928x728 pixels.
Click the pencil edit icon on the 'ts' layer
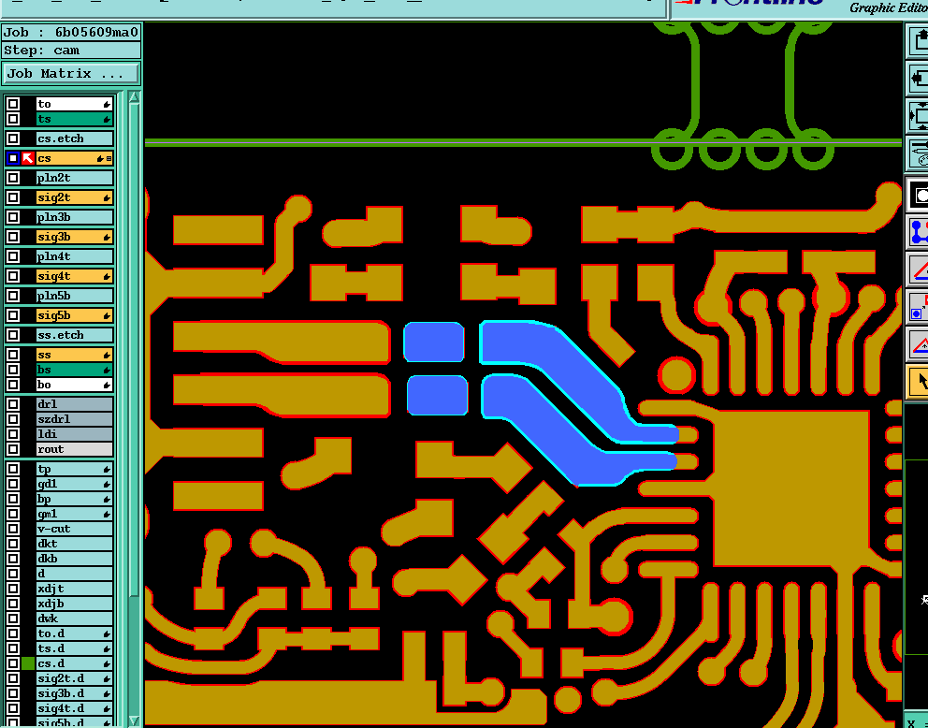pos(107,119)
